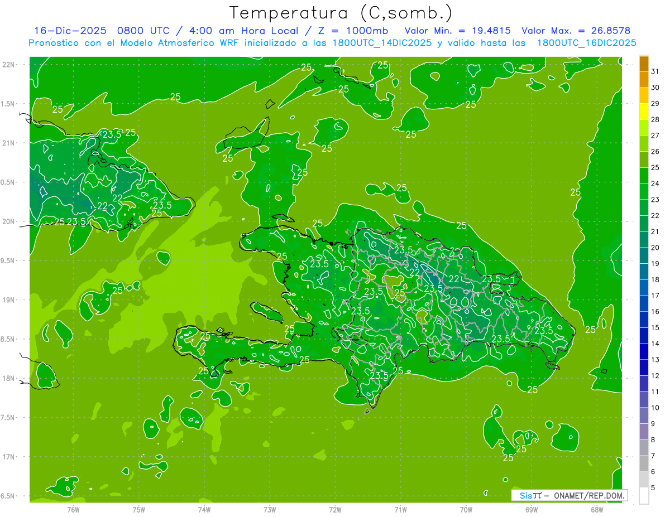
Task: Select the legend color band between 8 and 9
Action: pyautogui.click(x=644, y=432)
